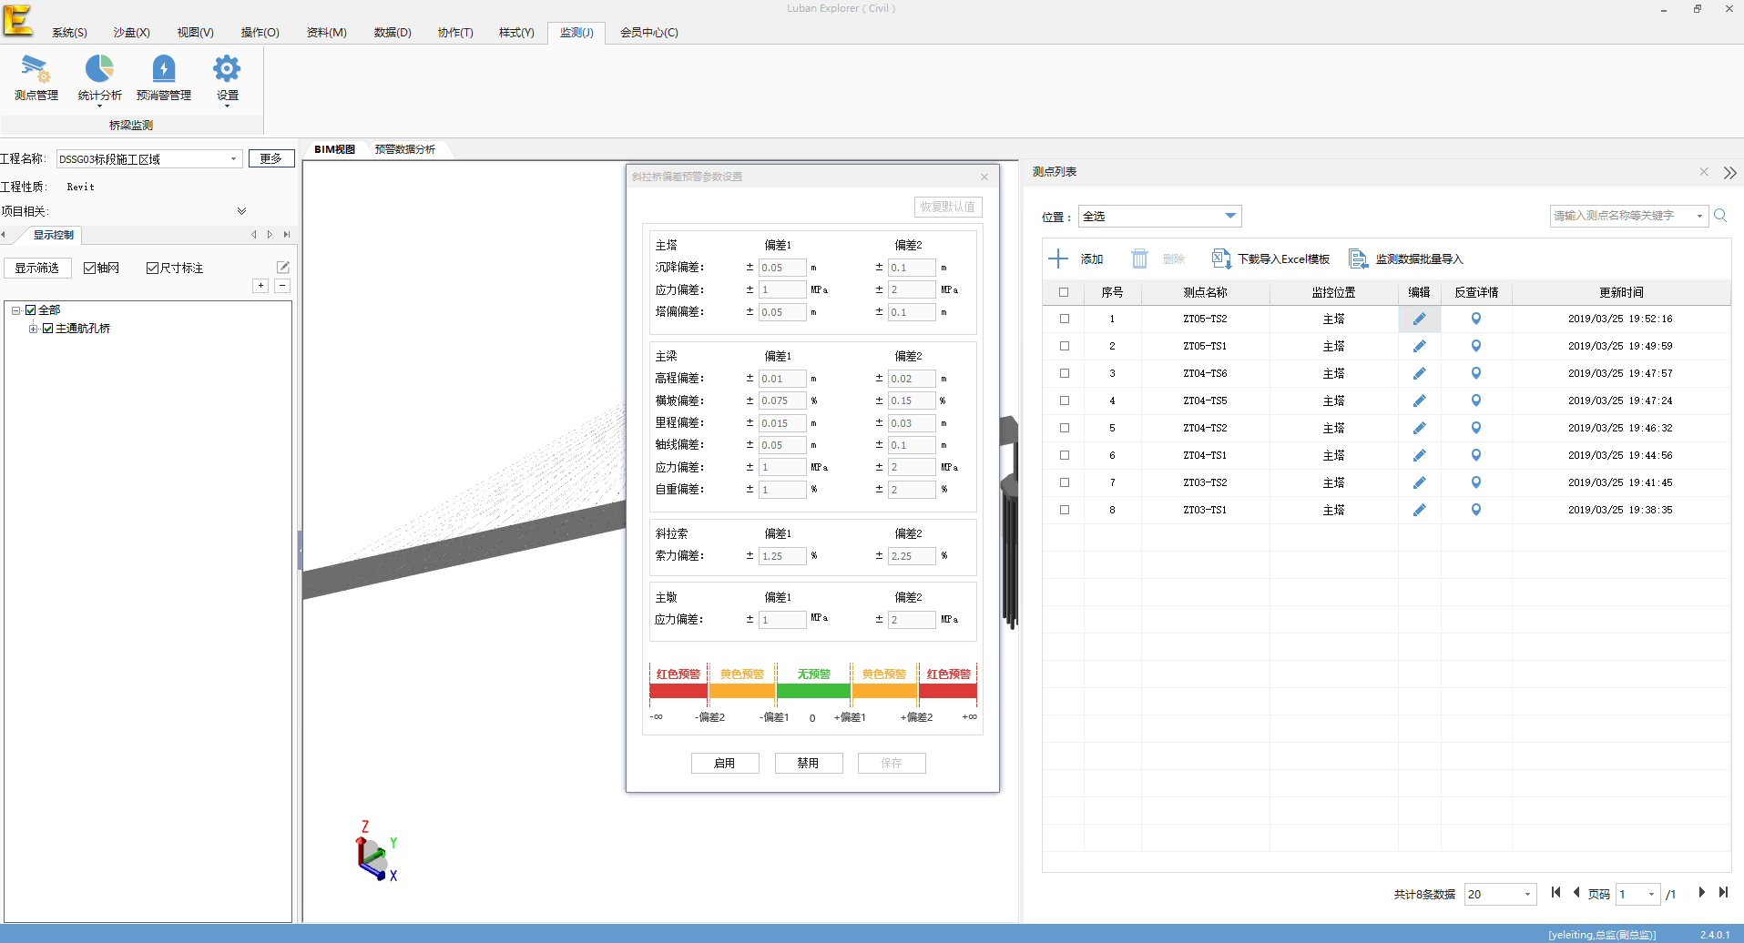Go to the previous page of results
The width and height of the screenshot is (1744, 943).
click(1576, 893)
